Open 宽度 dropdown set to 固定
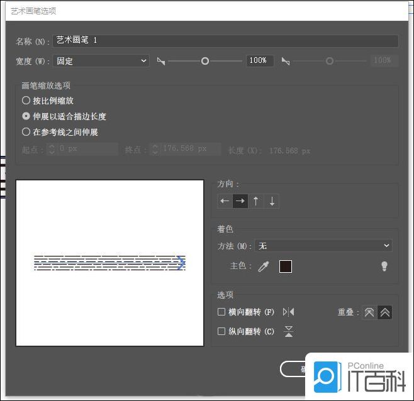This screenshot has height=401, width=414. [101, 61]
